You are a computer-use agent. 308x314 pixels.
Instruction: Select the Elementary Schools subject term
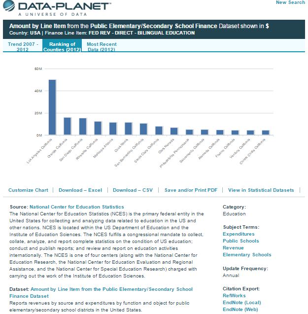(x=247, y=255)
